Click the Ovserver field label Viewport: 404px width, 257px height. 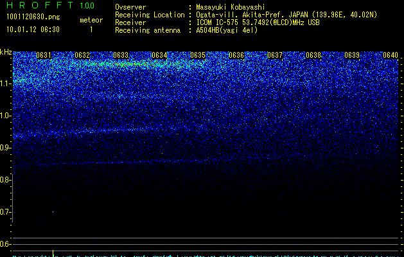point(130,7)
